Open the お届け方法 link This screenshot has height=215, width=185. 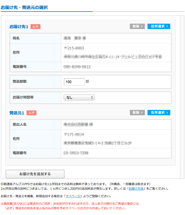pyautogui.click(x=136, y=189)
